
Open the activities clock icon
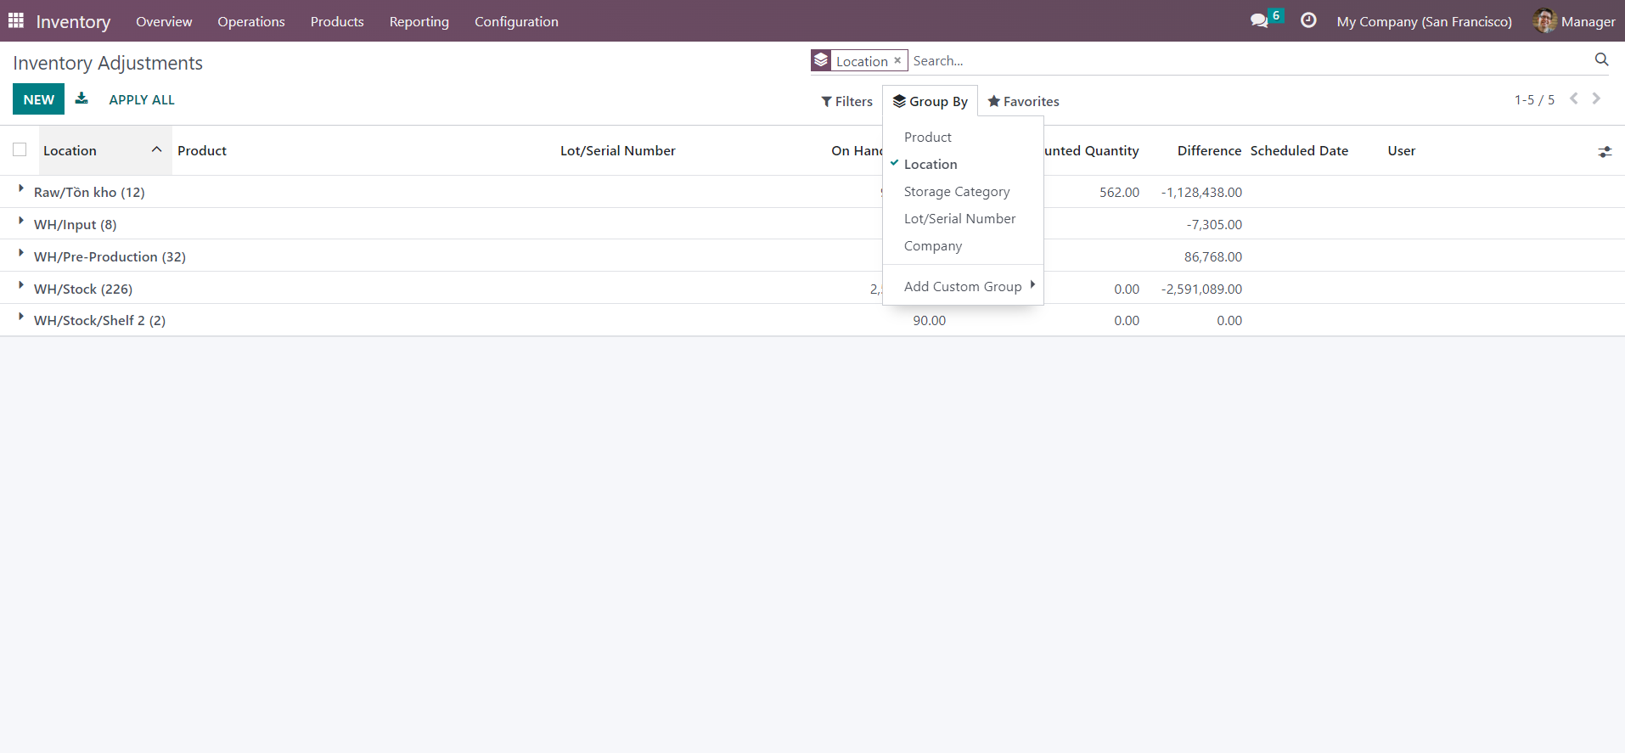(1308, 20)
